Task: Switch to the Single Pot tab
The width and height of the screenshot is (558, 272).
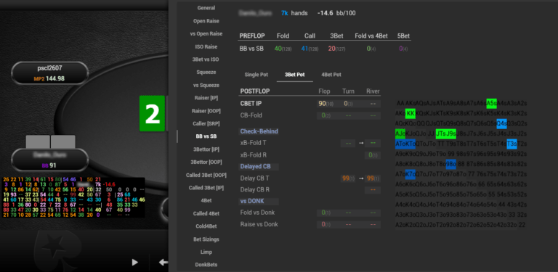Action: tap(256, 75)
